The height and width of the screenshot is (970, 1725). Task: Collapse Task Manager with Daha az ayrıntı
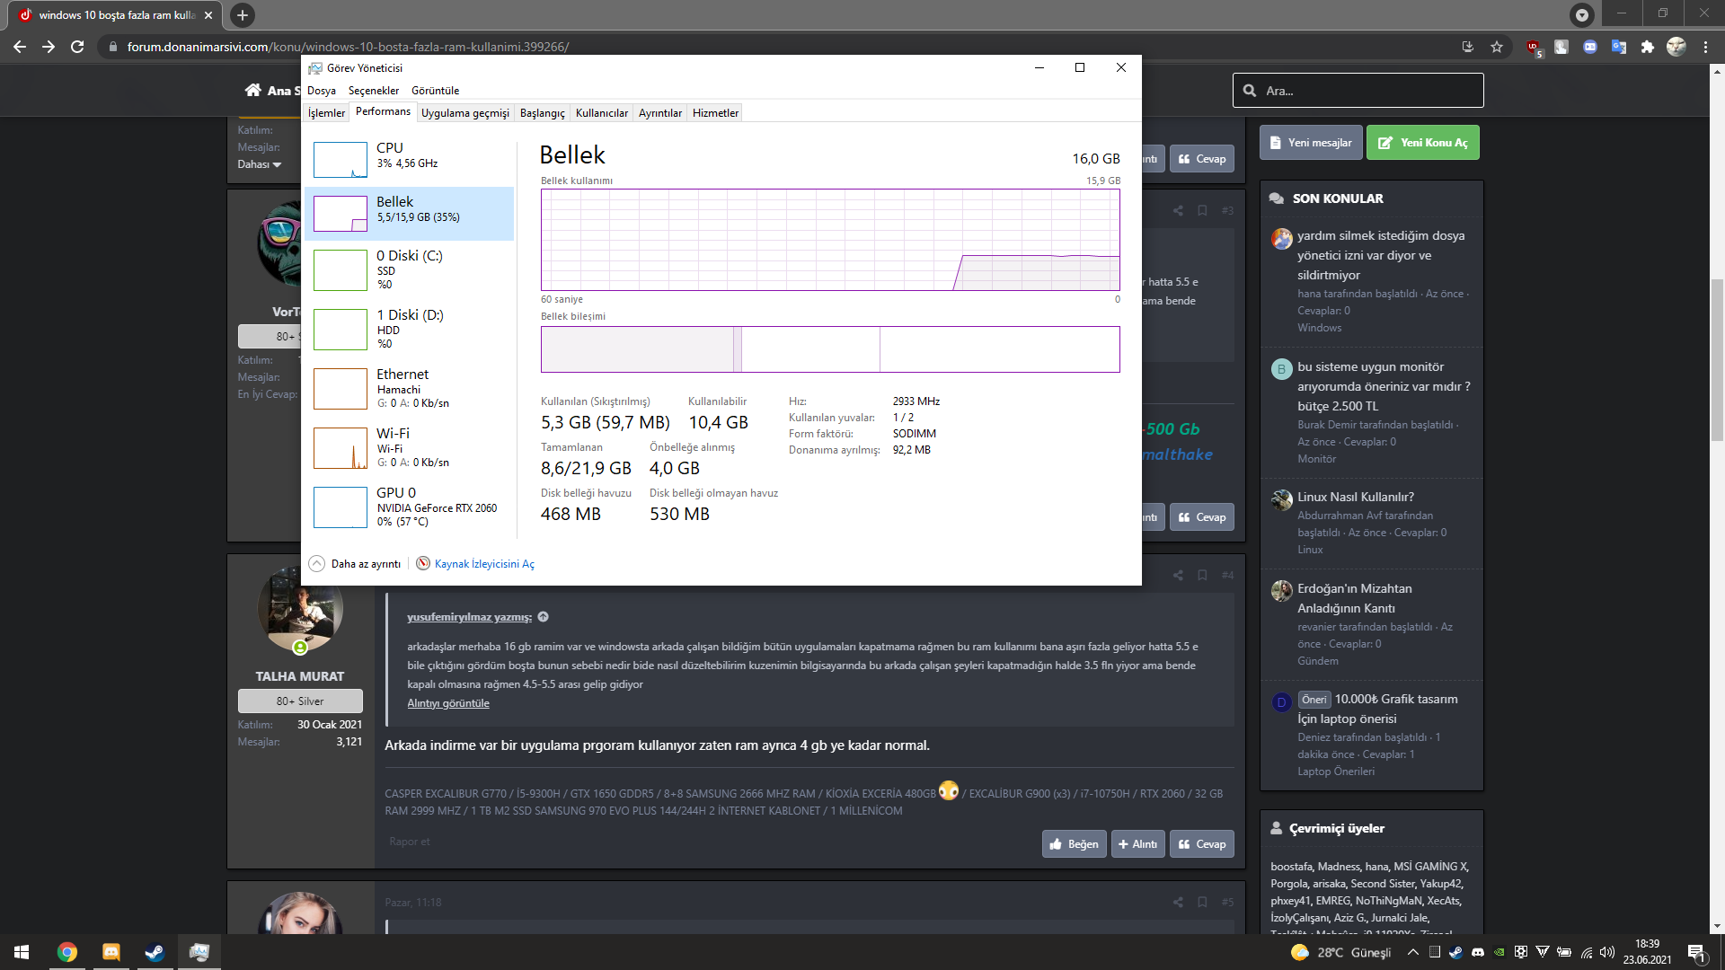(355, 564)
